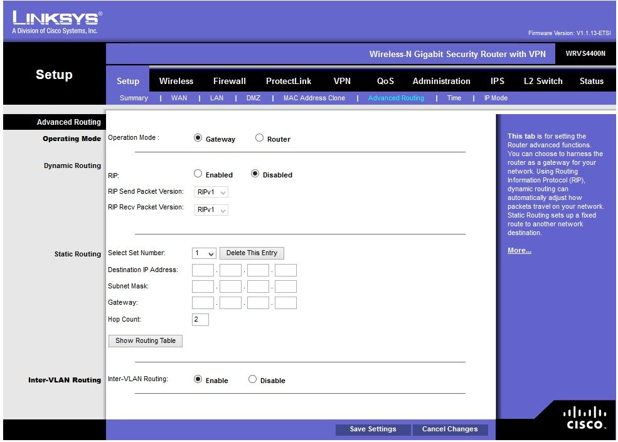Open RIP Recv Packet Version dropdown

(x=211, y=210)
